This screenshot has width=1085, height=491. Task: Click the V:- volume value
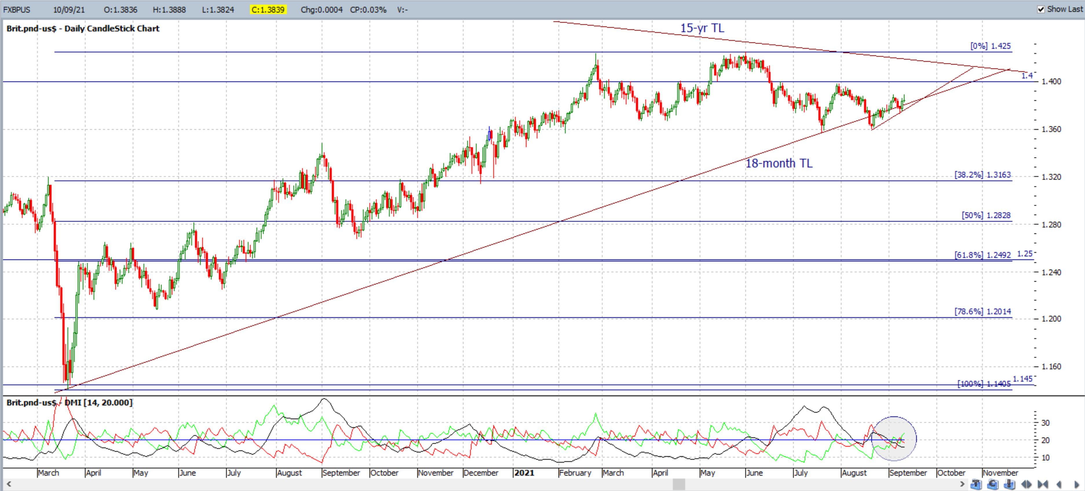[x=403, y=10]
